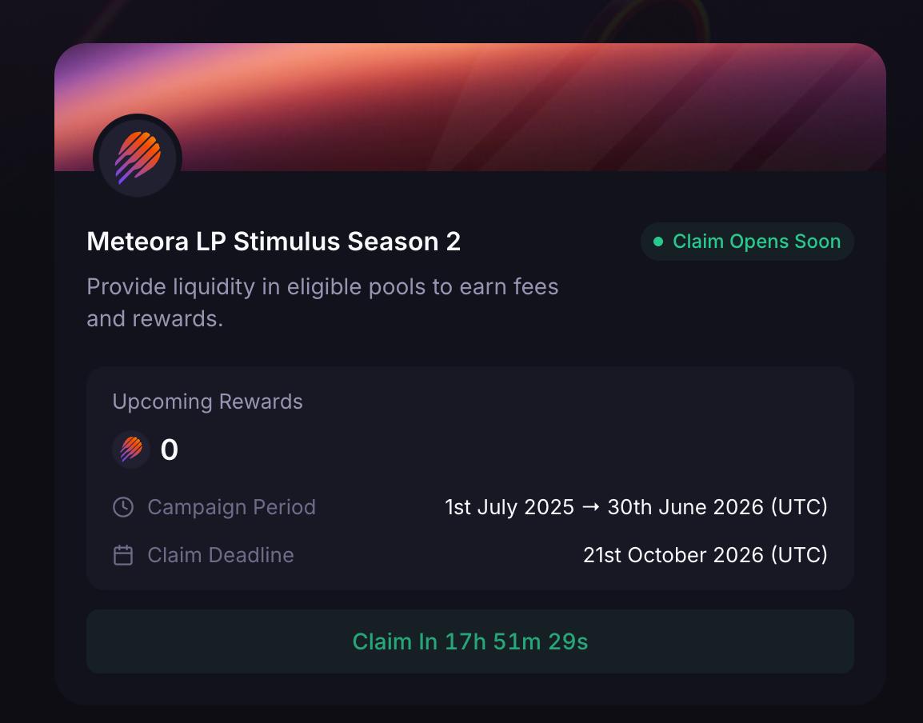This screenshot has width=923, height=723.
Task: Click the calendar icon beside Claim Deadline
Action: click(123, 555)
